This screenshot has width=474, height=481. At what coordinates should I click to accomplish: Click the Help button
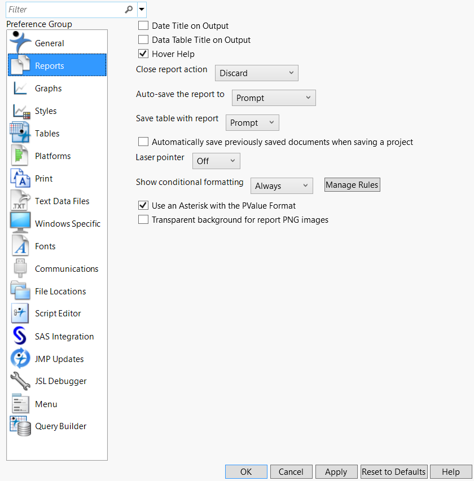pyautogui.click(x=451, y=471)
